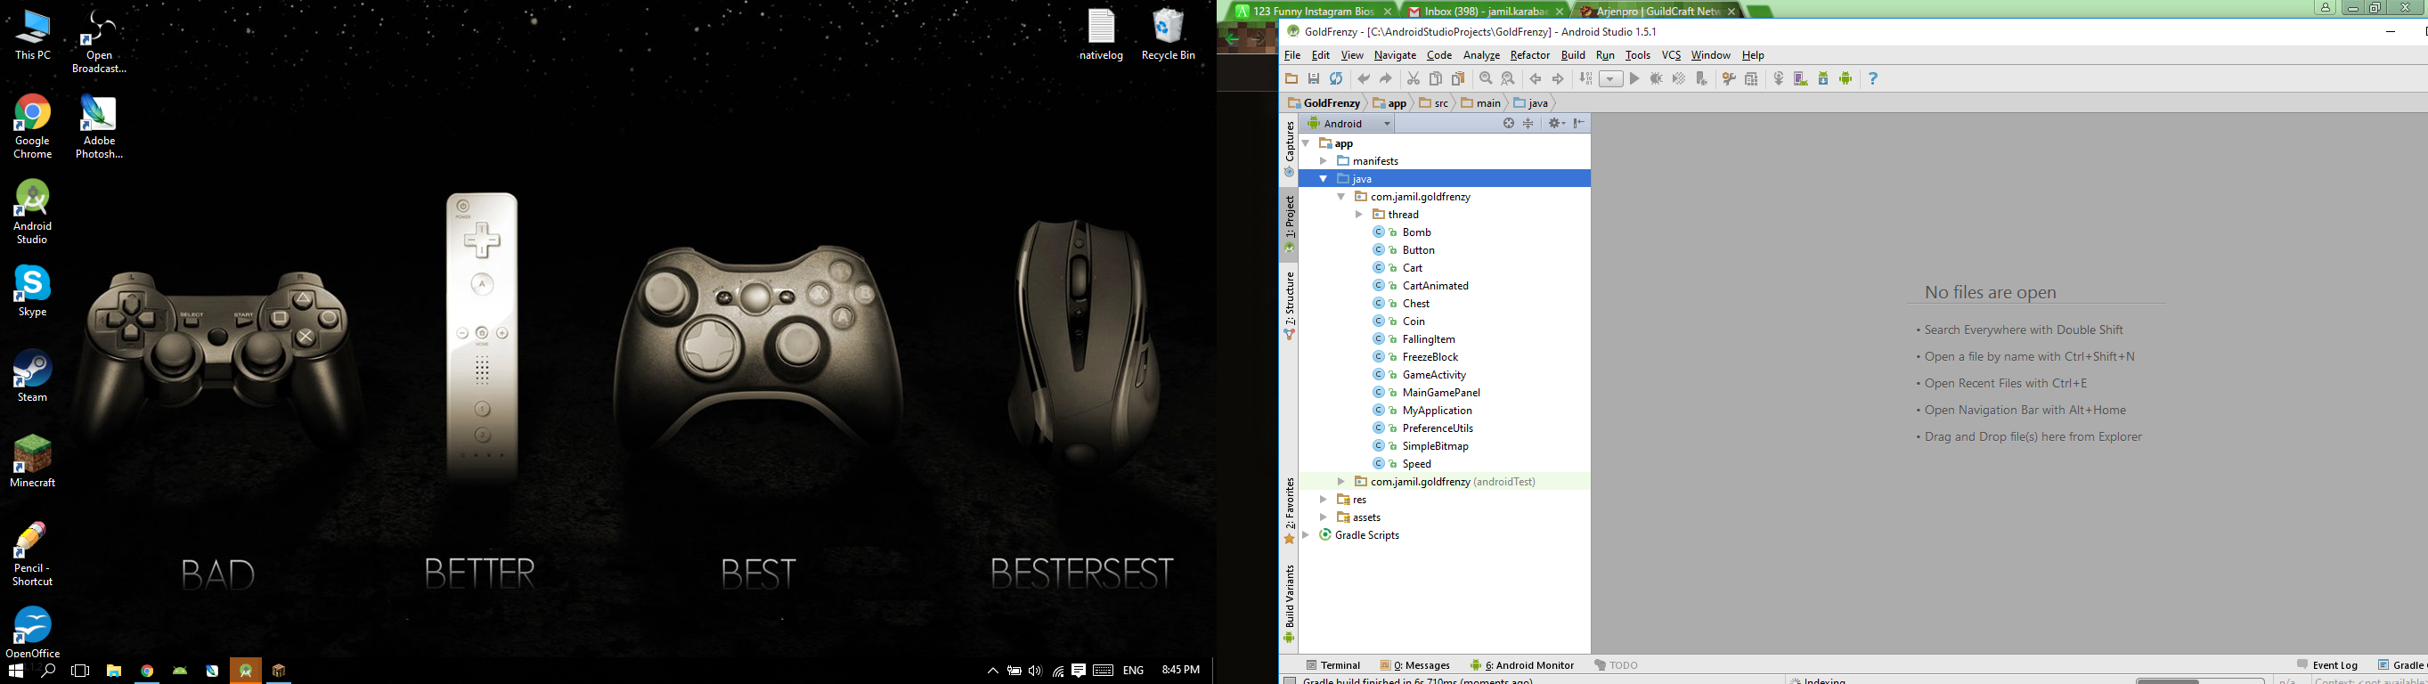Open the Event Log tool window

(2327, 665)
